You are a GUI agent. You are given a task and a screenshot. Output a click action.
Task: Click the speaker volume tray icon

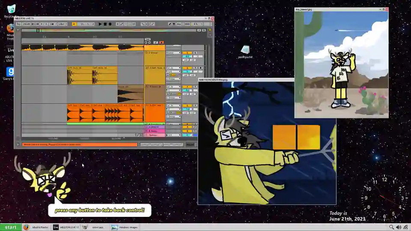399,227
